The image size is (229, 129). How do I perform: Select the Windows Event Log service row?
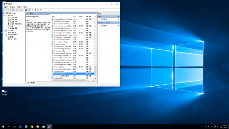[x=73, y=42]
